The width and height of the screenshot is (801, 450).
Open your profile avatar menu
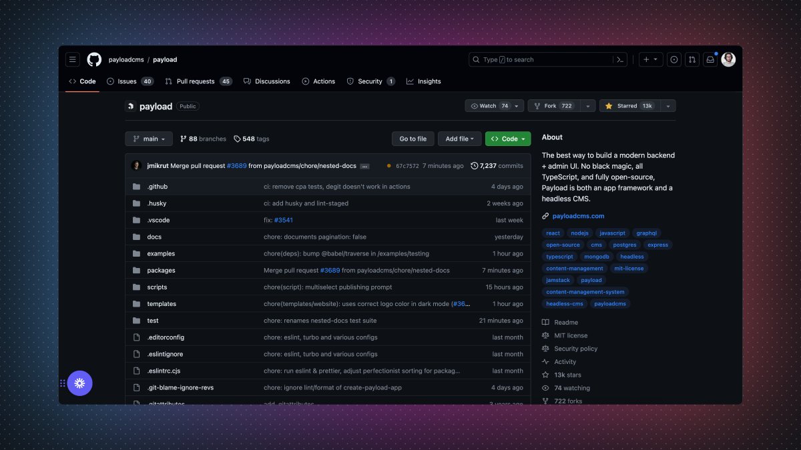[728, 59]
